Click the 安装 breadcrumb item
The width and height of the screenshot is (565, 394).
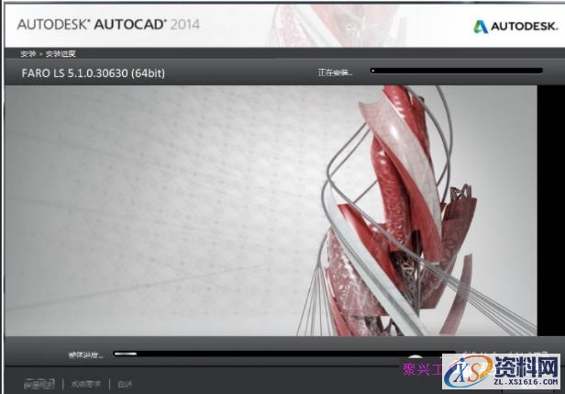(x=28, y=54)
